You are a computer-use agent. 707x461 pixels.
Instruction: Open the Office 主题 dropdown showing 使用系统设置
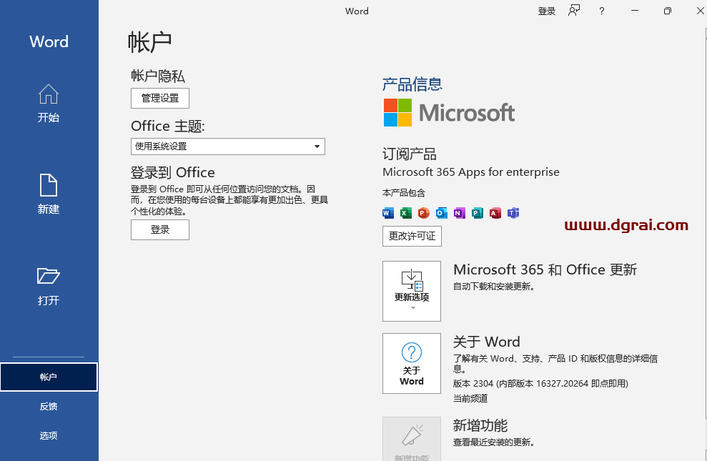pyautogui.click(x=228, y=147)
